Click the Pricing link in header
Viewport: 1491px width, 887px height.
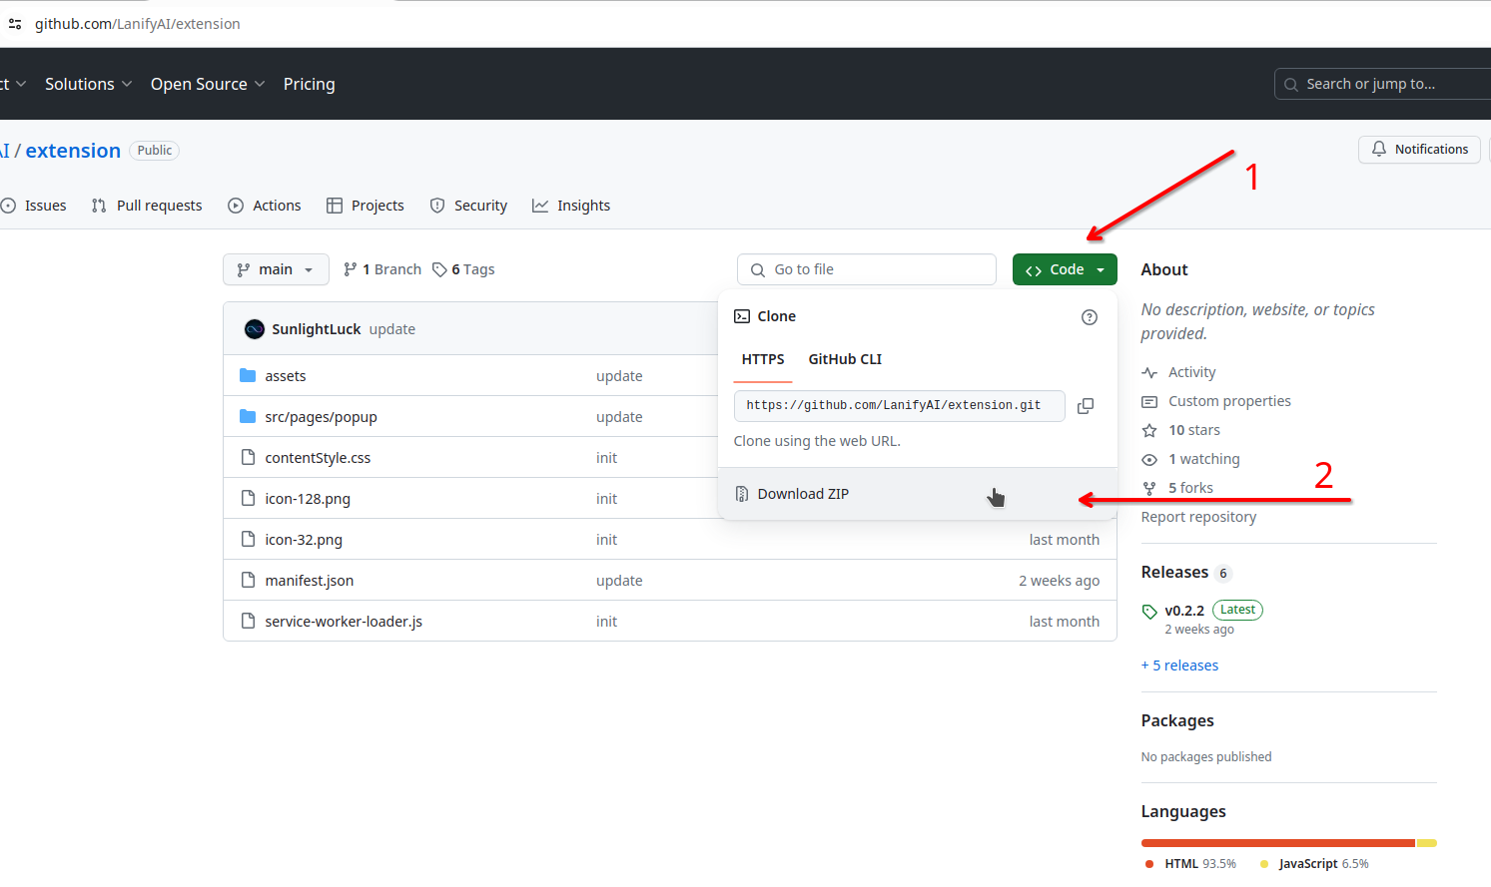point(310,84)
